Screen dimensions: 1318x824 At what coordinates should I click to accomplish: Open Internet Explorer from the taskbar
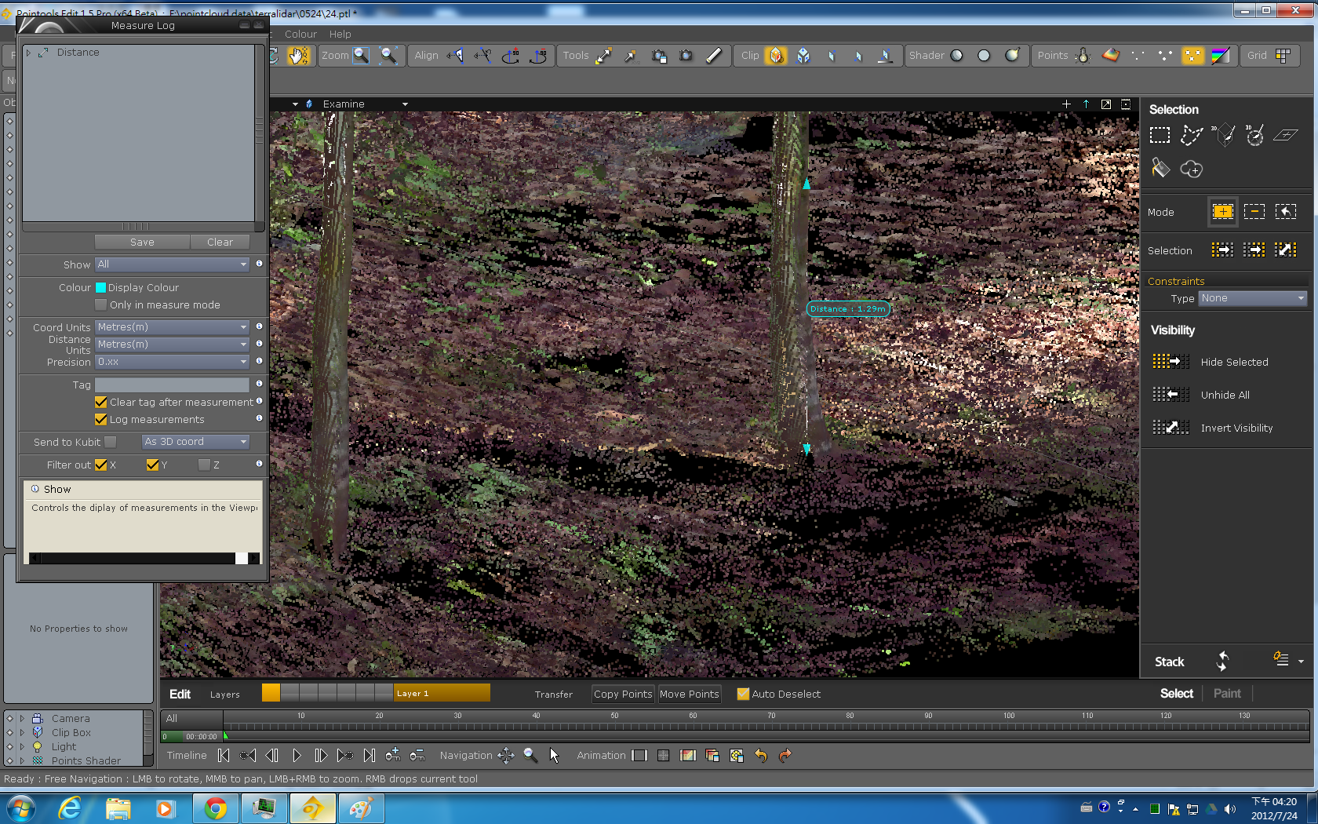[70, 808]
